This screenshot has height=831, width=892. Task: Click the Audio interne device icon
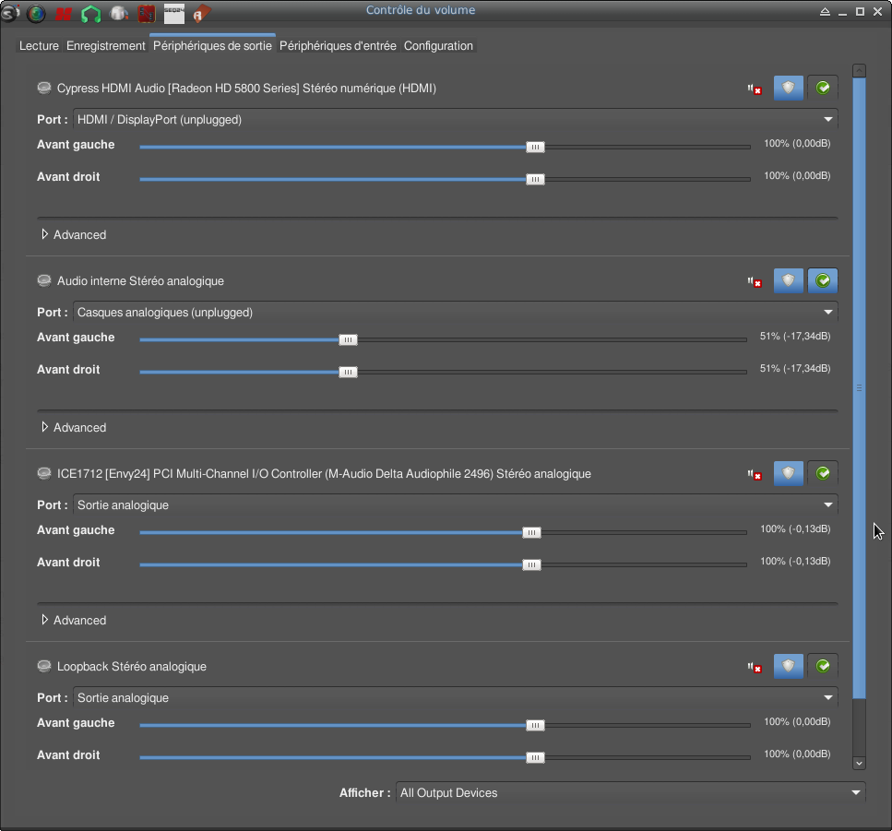[43, 281]
